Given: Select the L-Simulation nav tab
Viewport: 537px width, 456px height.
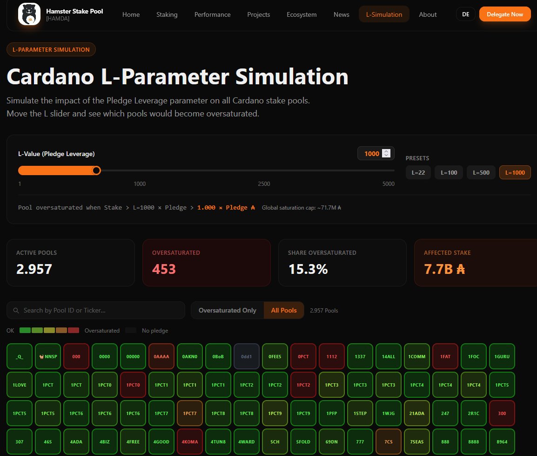Looking at the screenshot, I should [384, 14].
